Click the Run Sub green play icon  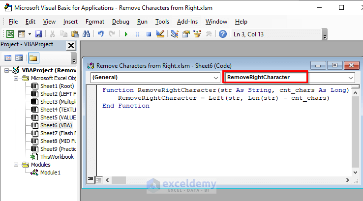click(x=126, y=34)
